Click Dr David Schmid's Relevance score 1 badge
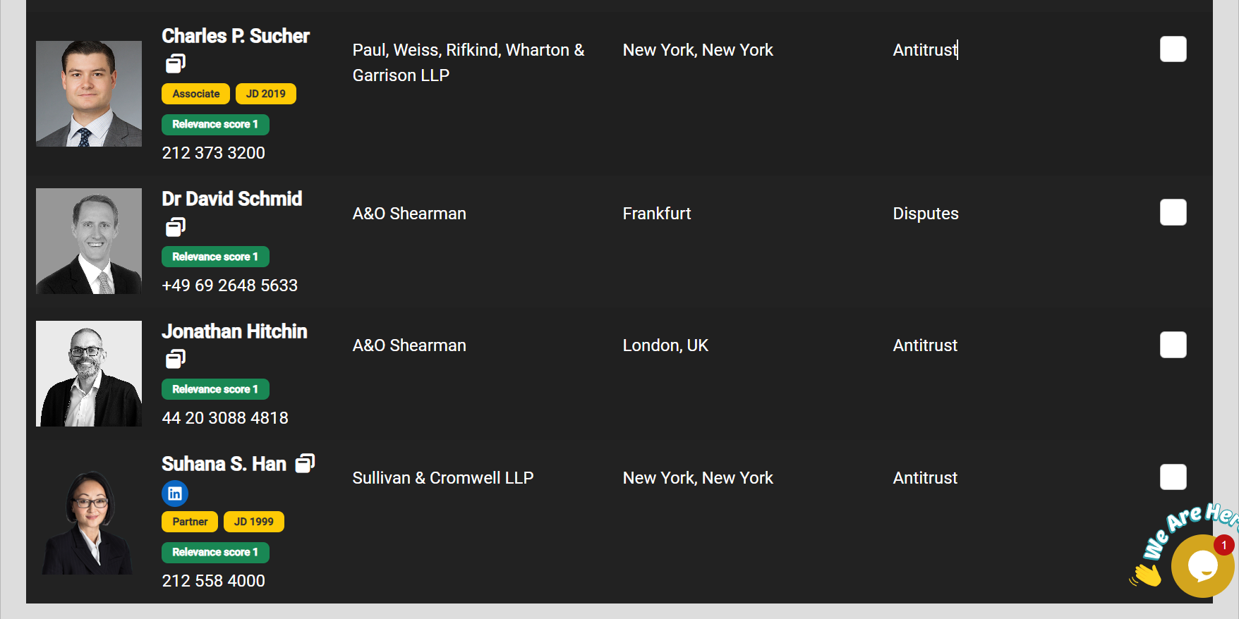1239x619 pixels. tap(215, 257)
